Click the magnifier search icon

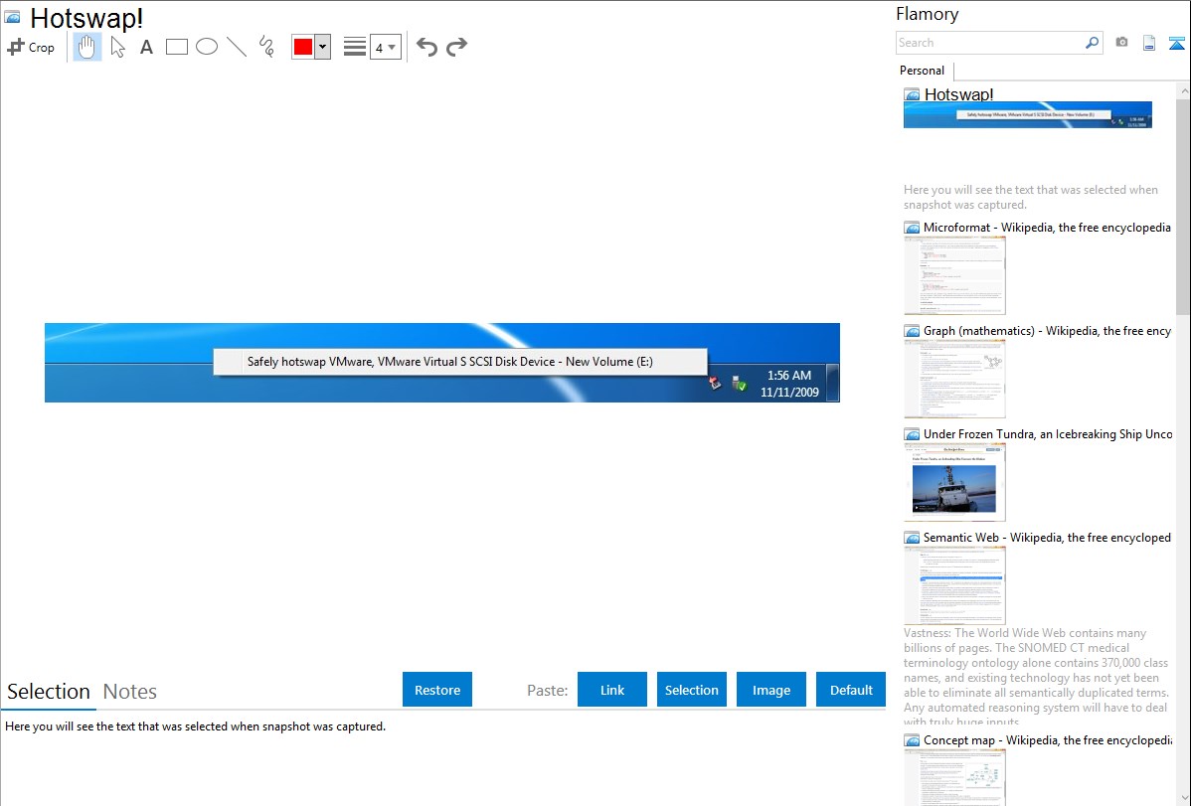tap(1093, 43)
